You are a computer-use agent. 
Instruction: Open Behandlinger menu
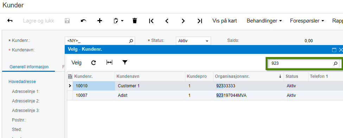(x=264, y=21)
